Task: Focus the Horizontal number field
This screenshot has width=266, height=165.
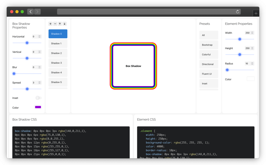Action: pyautogui.click(x=37, y=36)
